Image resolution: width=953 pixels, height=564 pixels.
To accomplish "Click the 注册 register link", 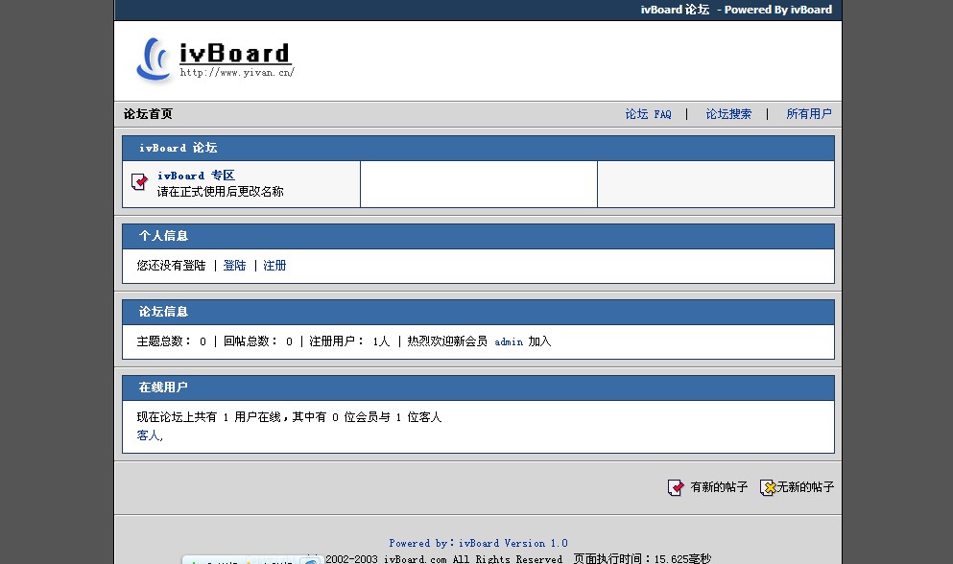I will point(274,266).
